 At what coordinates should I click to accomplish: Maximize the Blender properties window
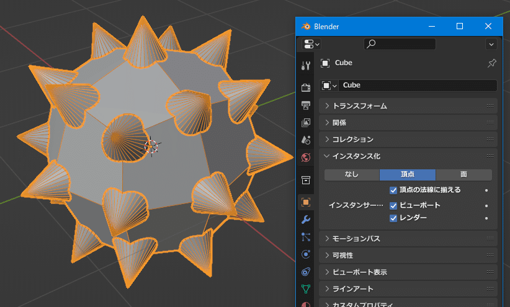pos(460,26)
